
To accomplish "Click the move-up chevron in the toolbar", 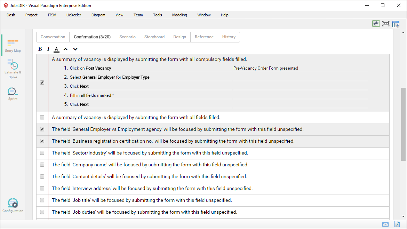I will 65,49.
